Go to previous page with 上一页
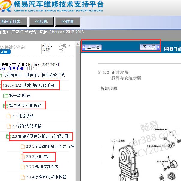 pos(92,48)
